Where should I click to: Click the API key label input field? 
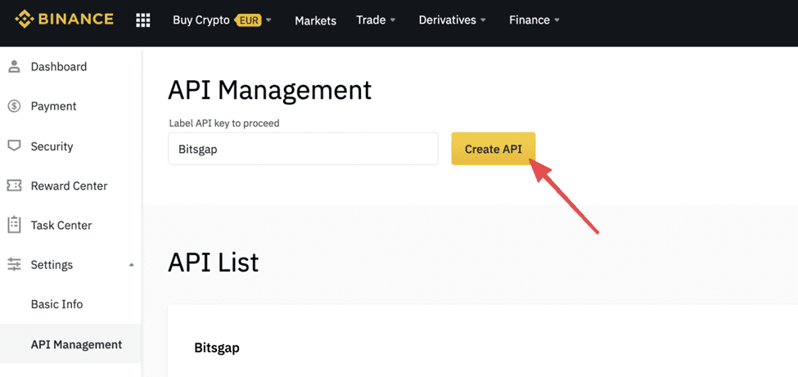[x=303, y=149]
